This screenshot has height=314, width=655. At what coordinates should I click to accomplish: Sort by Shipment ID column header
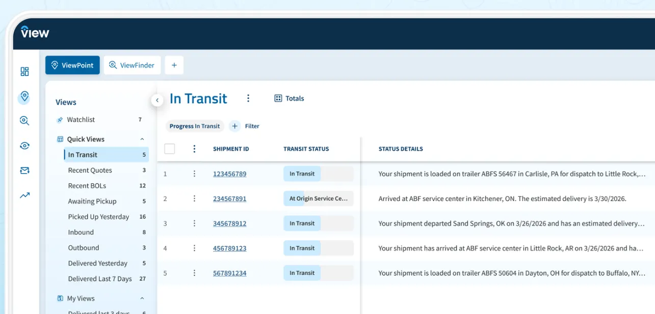coord(231,149)
